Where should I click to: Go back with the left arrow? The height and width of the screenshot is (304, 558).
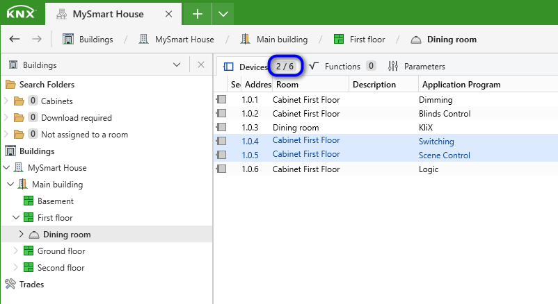click(15, 39)
